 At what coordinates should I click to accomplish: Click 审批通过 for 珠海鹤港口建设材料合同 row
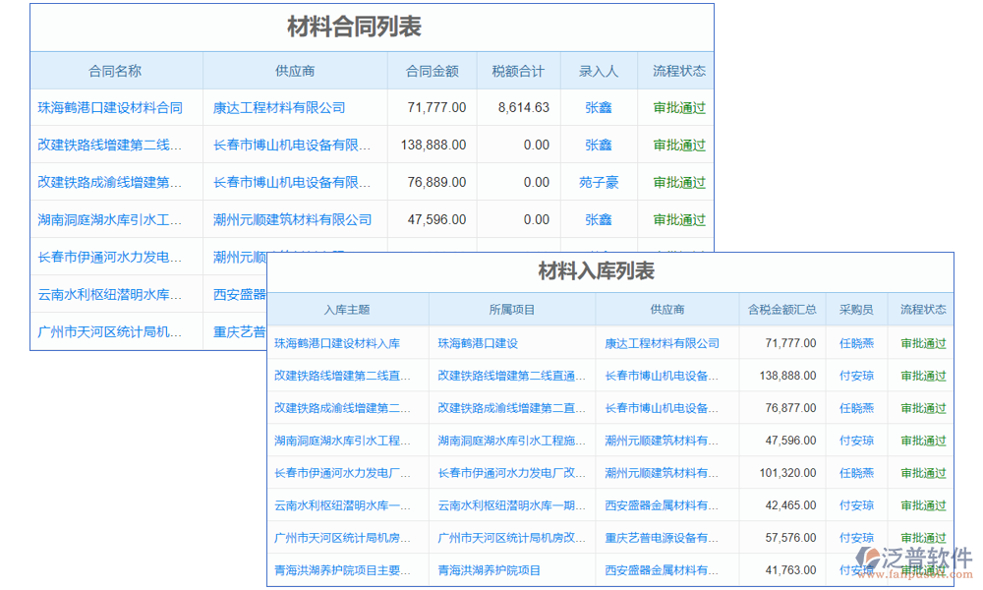click(678, 107)
